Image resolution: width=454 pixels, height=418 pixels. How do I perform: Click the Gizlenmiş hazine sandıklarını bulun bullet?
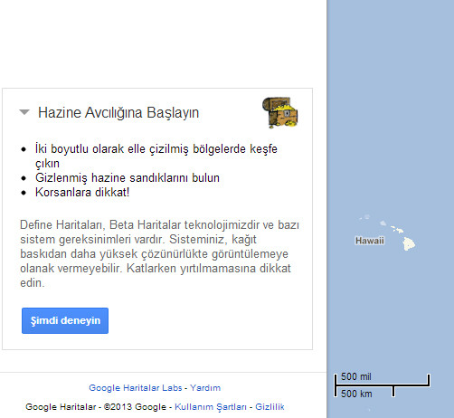point(128,178)
